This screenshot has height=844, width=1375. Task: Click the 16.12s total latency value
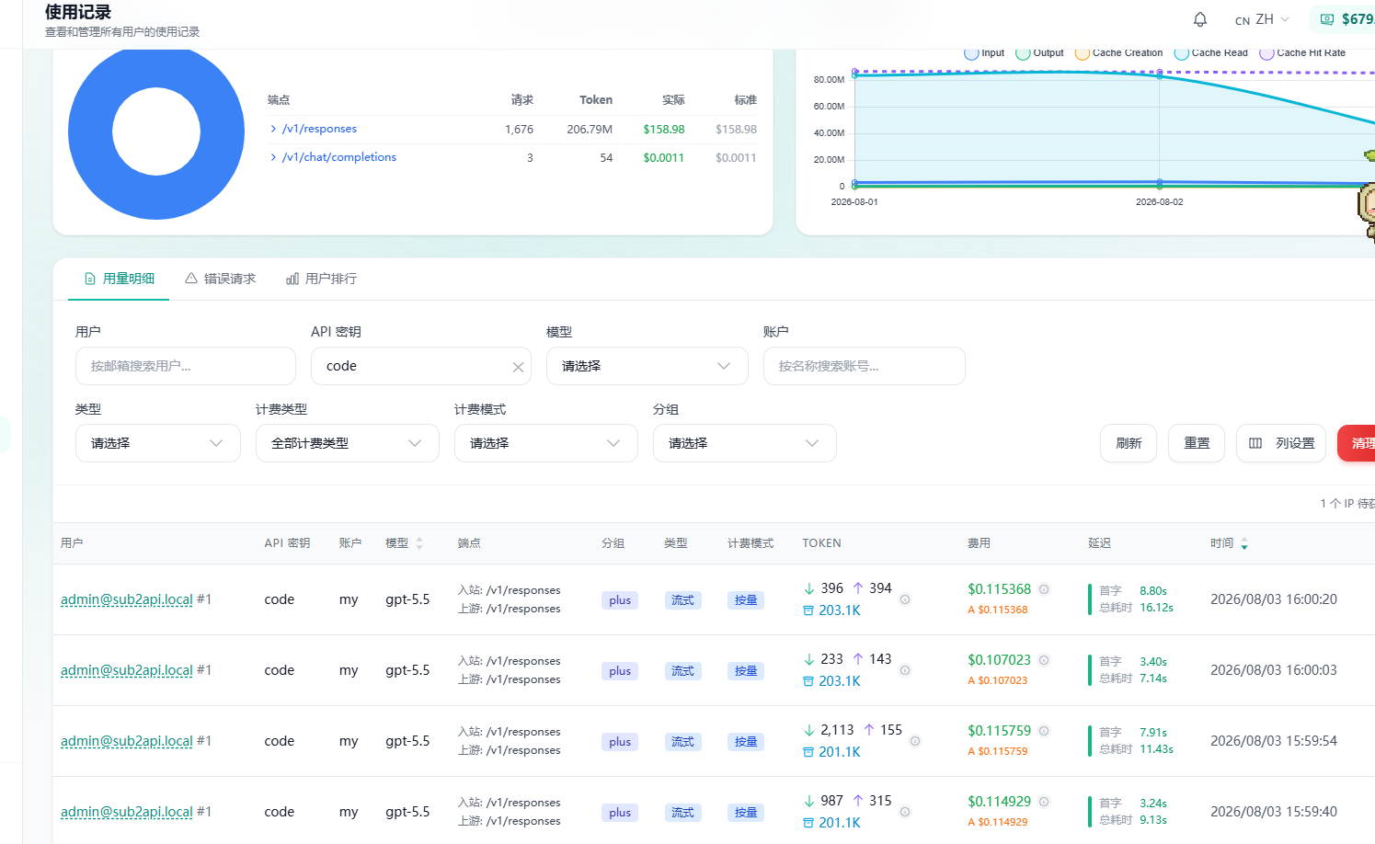coord(1157,608)
